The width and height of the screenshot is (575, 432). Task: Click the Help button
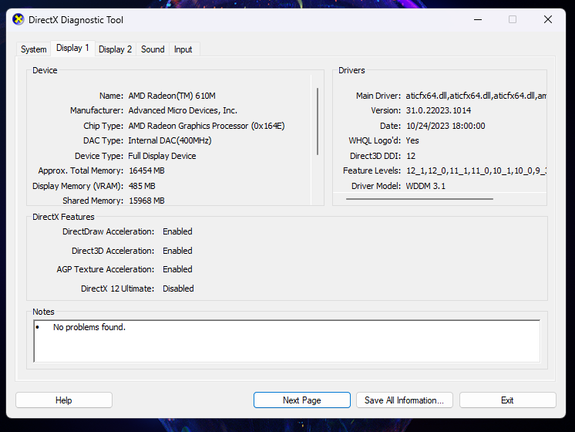click(64, 400)
